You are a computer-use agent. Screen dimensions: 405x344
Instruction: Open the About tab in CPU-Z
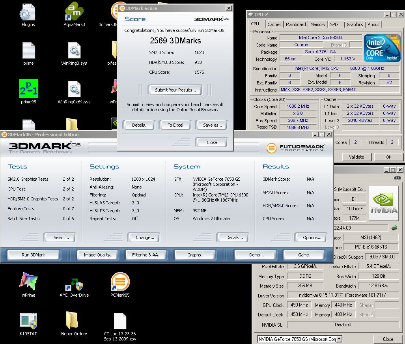point(373,24)
